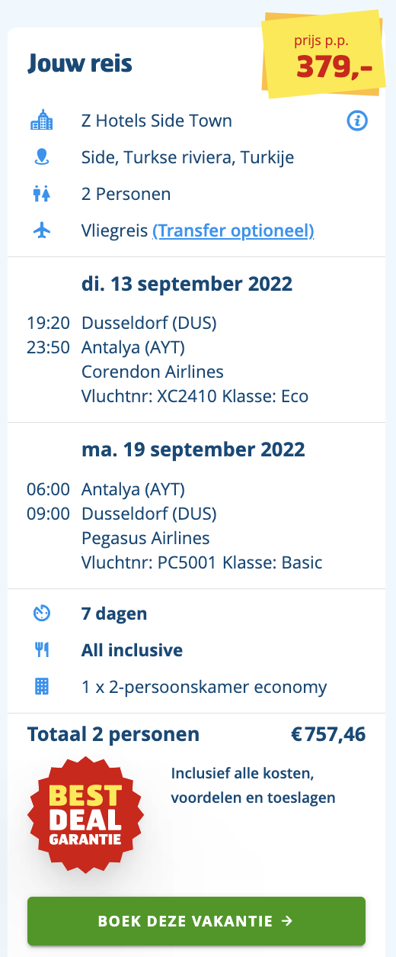Click the info icon next to hotel name
396x957 pixels.
point(357,121)
